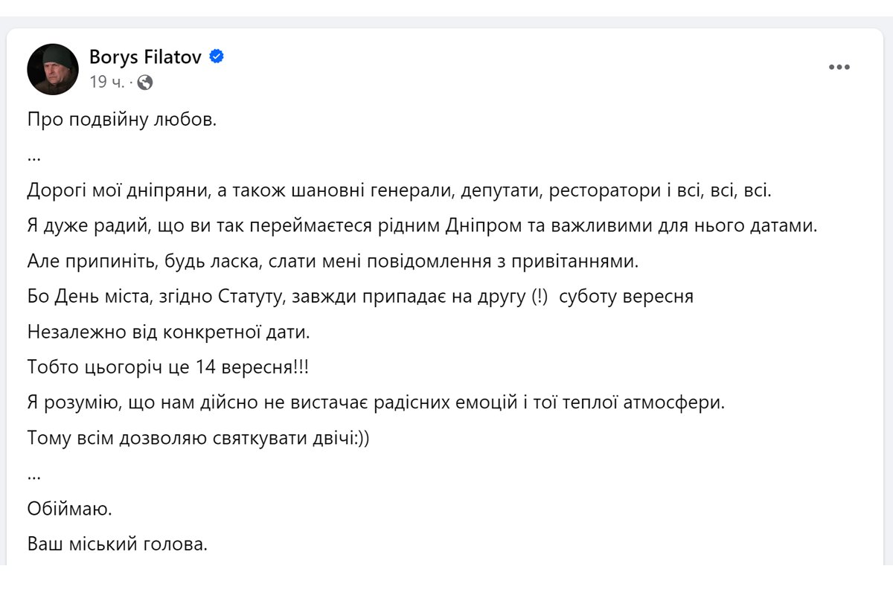Click the line starting "Дорогі мої дніпряни"
This screenshot has height=595, width=893.
click(400, 190)
